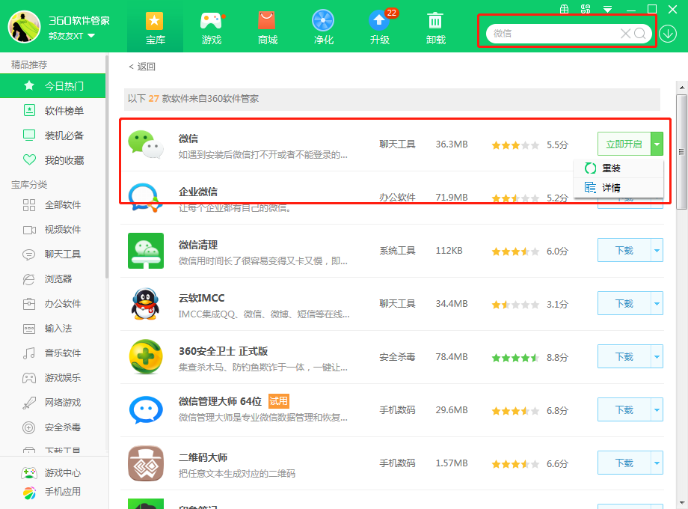Open the 企业微信 software title

(x=198, y=192)
